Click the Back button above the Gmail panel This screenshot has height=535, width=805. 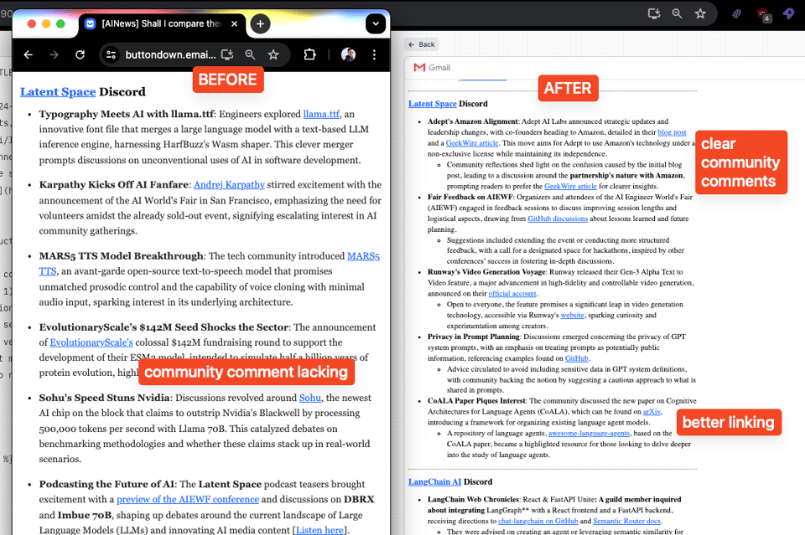point(422,44)
